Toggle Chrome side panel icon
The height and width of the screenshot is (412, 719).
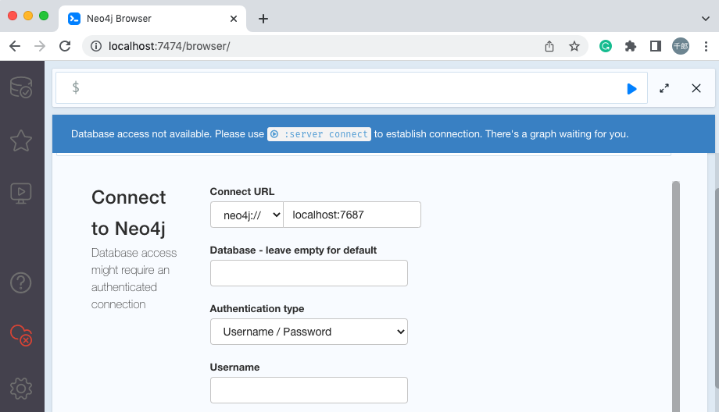[x=655, y=46]
